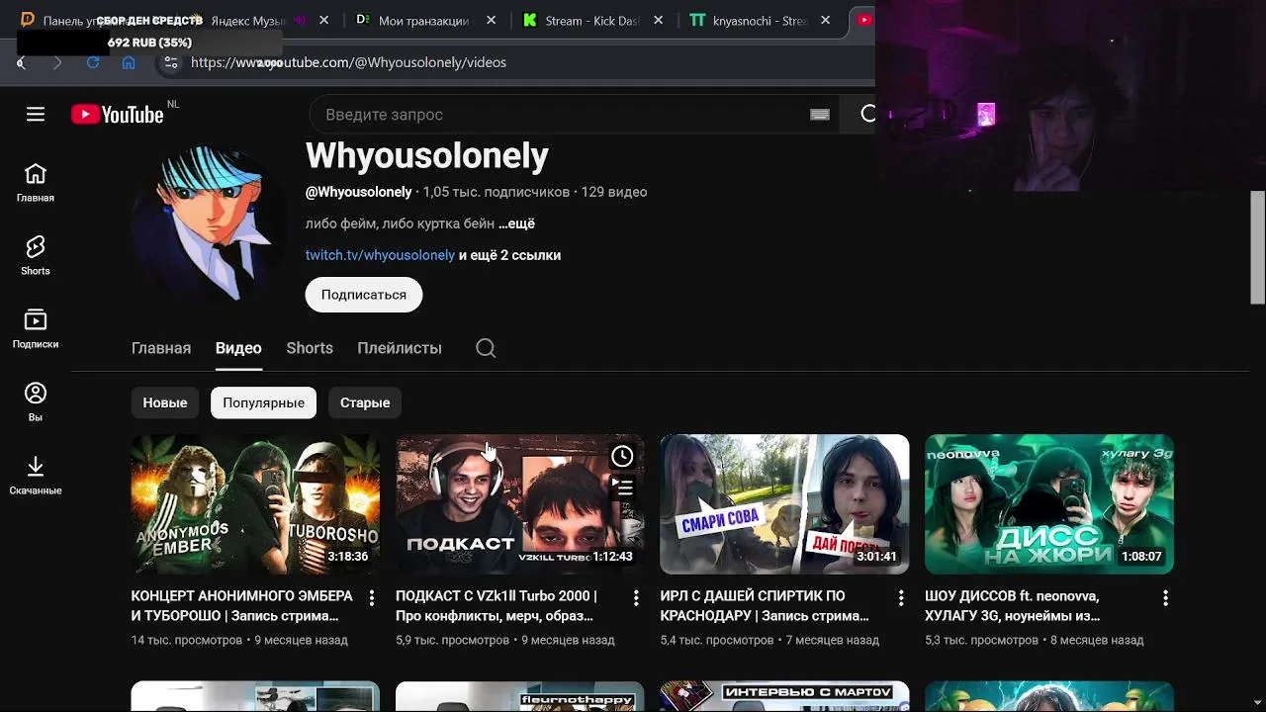Open Shorts in the left sidebar

coord(36,257)
